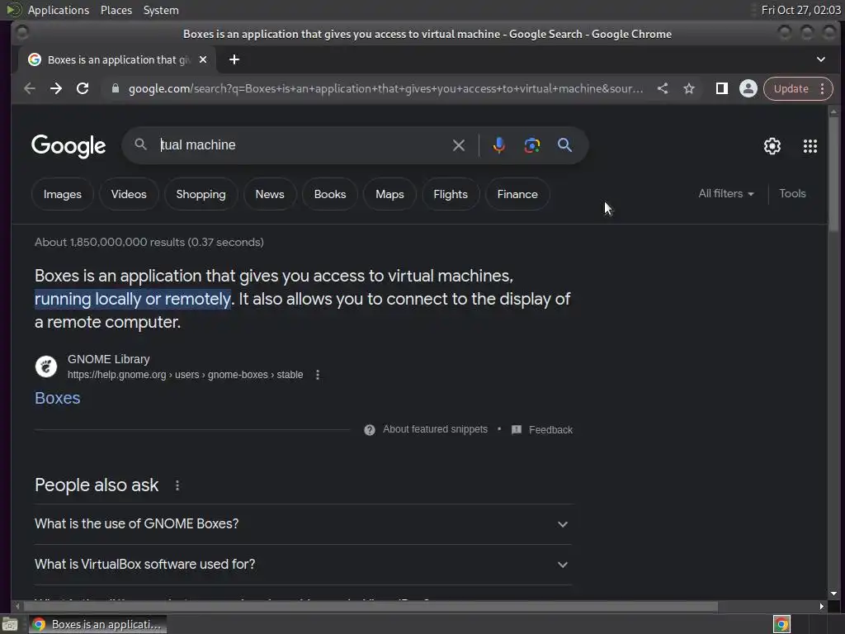This screenshot has height=634, width=845.
Task: Search by image with Google Lens
Action: [532, 145]
